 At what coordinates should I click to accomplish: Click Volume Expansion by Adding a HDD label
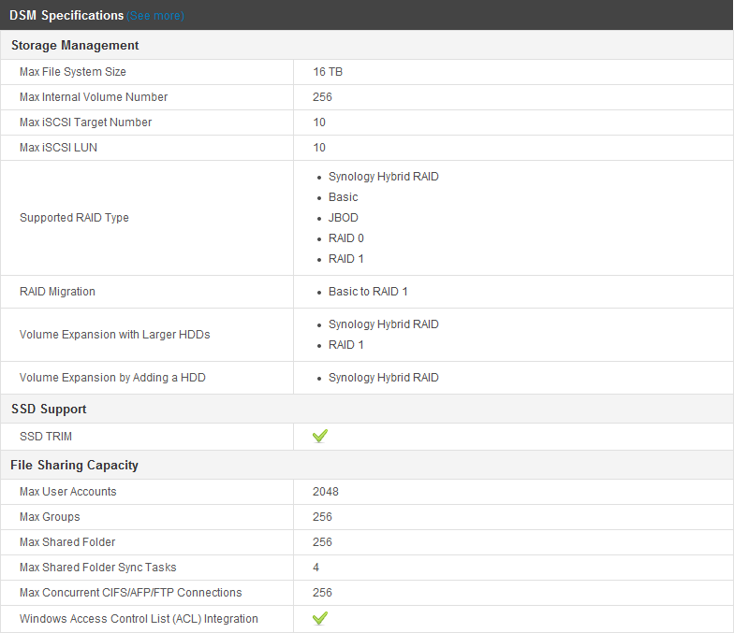(x=112, y=378)
